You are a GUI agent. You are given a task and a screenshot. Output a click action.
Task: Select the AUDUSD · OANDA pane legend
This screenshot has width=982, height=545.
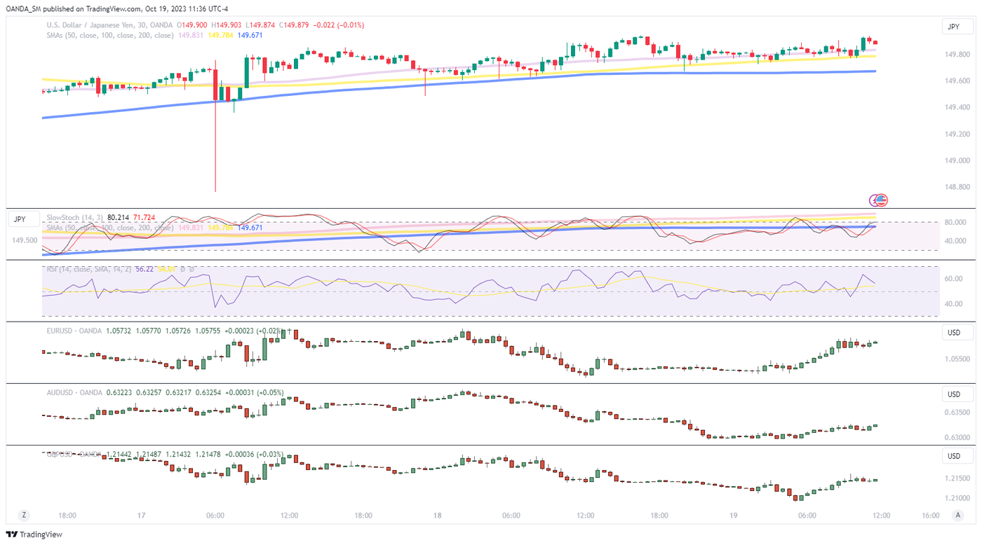coord(74,393)
